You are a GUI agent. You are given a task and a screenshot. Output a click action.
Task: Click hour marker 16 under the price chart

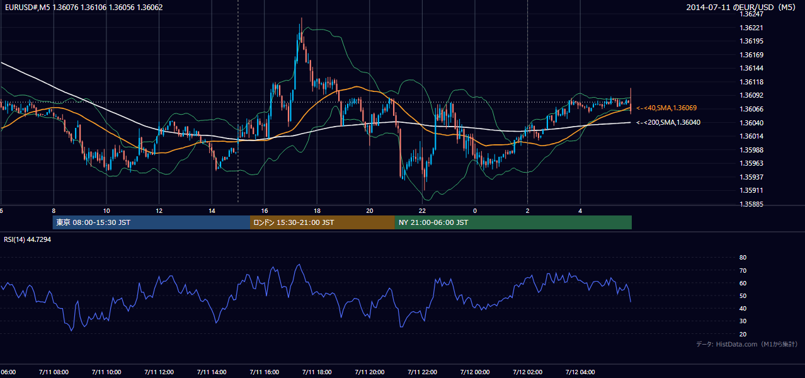point(265,210)
